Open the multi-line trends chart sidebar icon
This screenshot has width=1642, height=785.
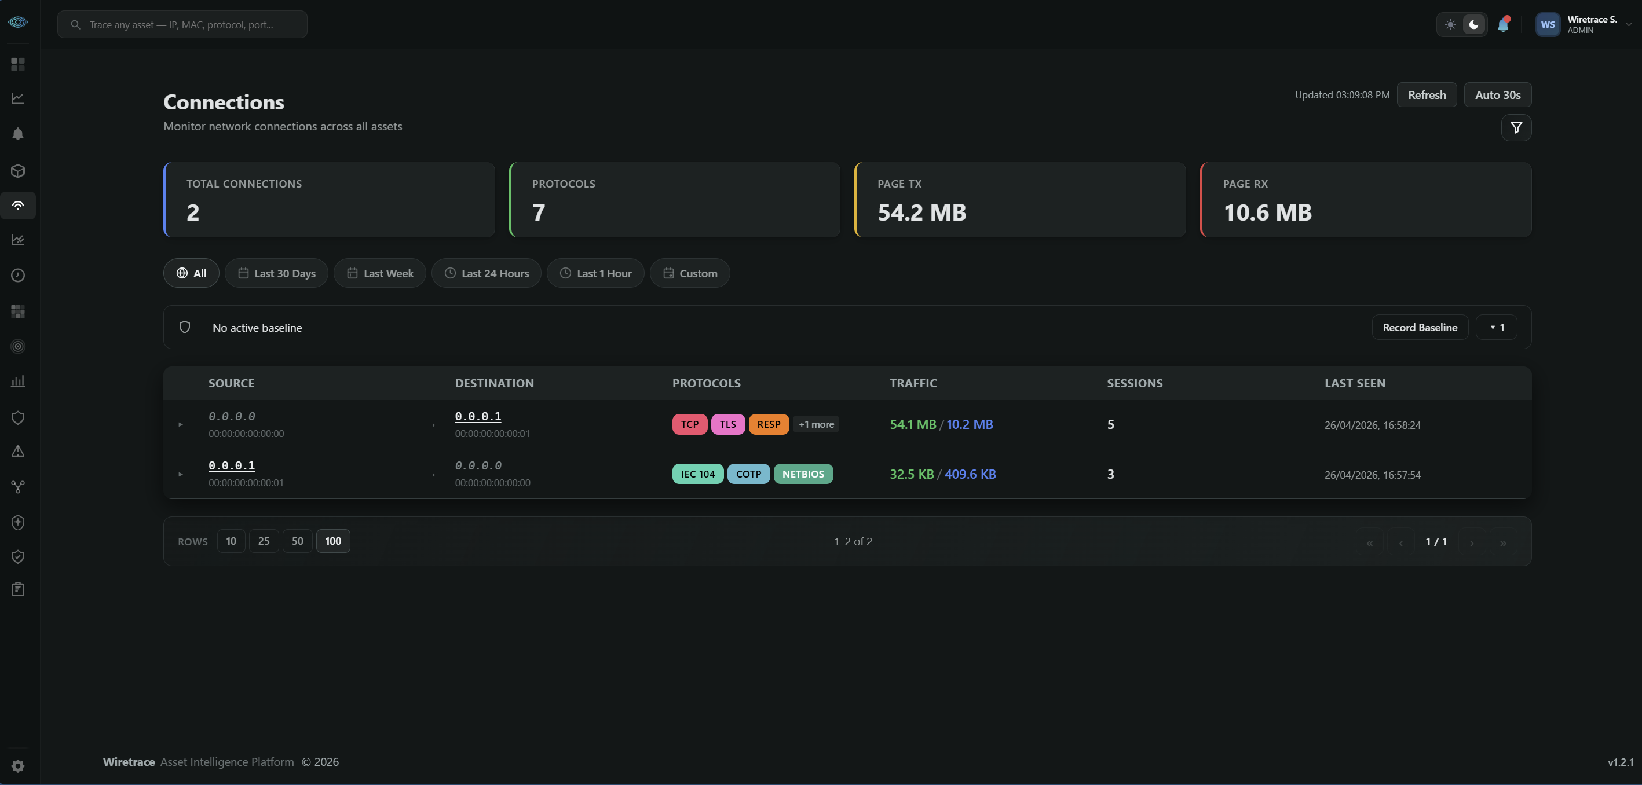click(x=18, y=240)
